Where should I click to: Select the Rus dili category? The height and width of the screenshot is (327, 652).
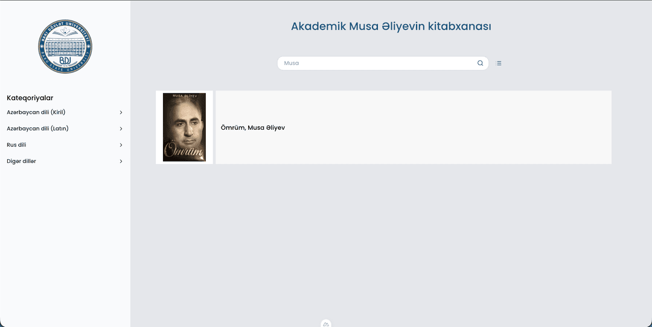click(x=17, y=145)
